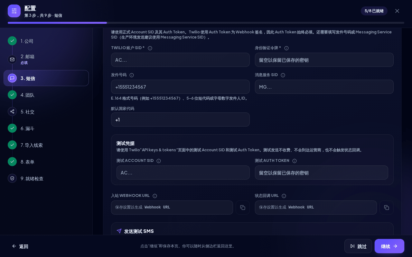
Task: Click the 配置 settings sliders icon
Action: click(x=14, y=11)
